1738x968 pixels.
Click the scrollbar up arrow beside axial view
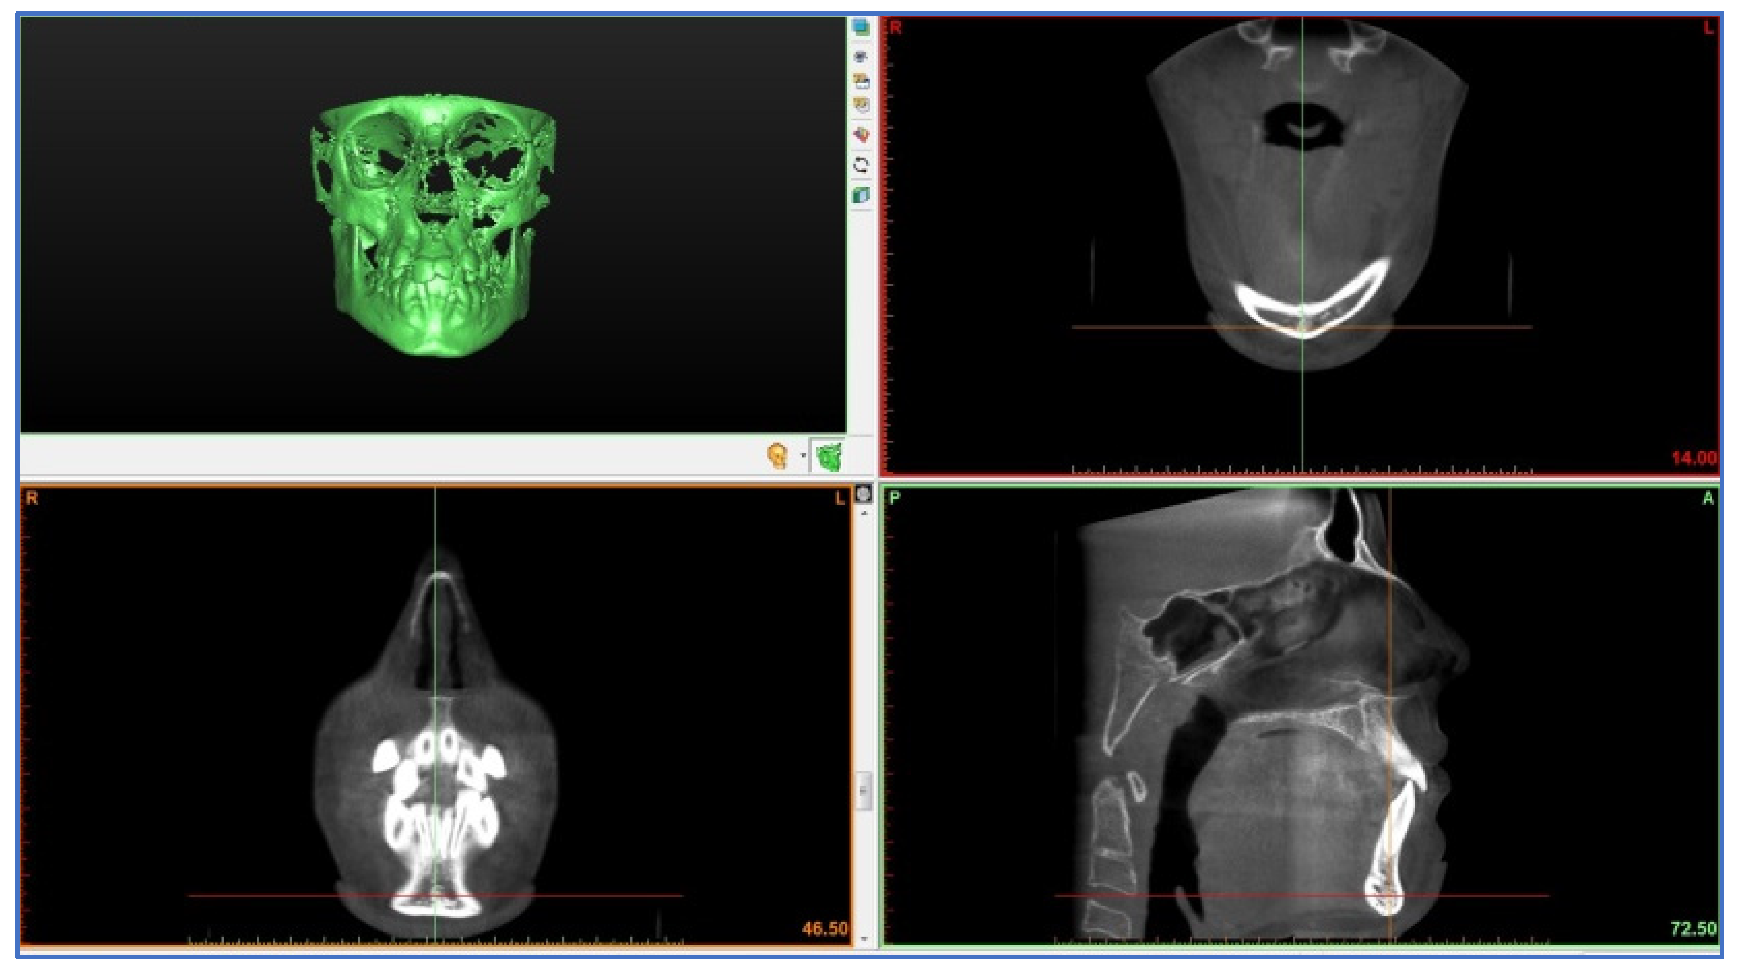coord(864,514)
